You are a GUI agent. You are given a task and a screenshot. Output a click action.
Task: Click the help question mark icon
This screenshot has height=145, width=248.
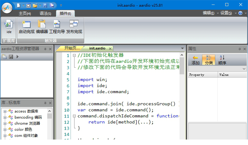tap(240, 13)
